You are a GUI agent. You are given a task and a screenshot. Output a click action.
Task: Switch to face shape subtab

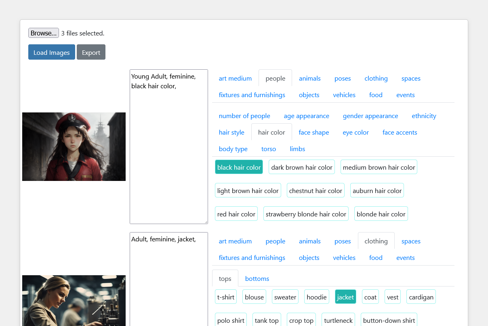point(314,132)
